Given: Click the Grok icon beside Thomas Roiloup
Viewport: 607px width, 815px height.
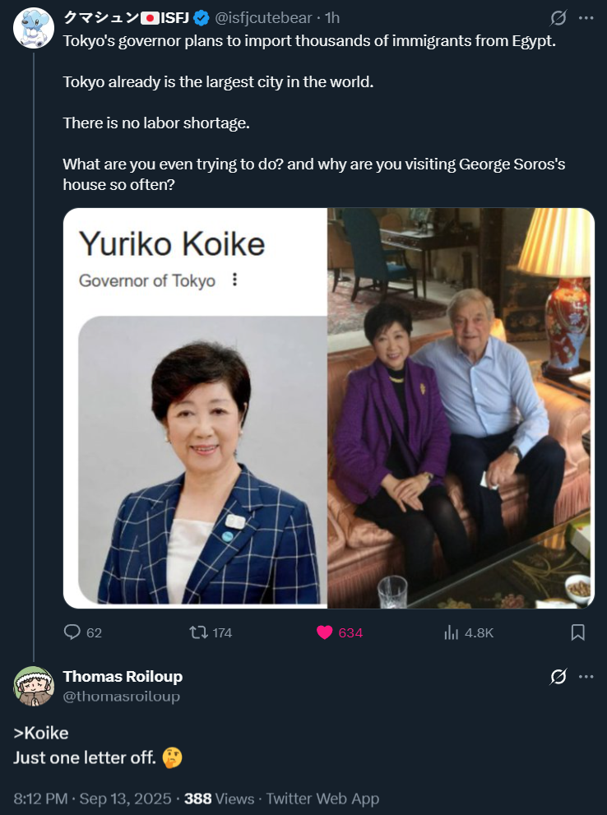Looking at the screenshot, I should [558, 677].
